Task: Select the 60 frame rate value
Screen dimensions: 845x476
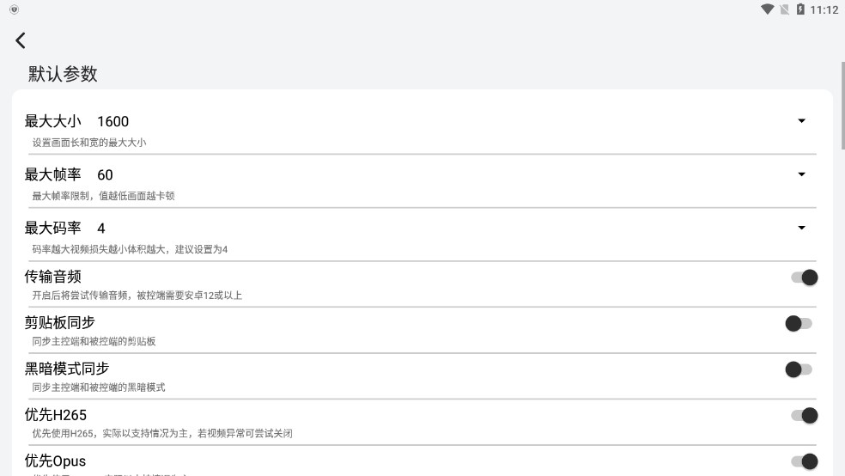Action: point(105,174)
